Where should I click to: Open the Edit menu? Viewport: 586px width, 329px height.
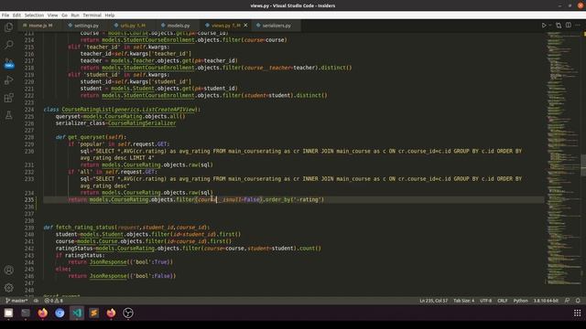16,16
